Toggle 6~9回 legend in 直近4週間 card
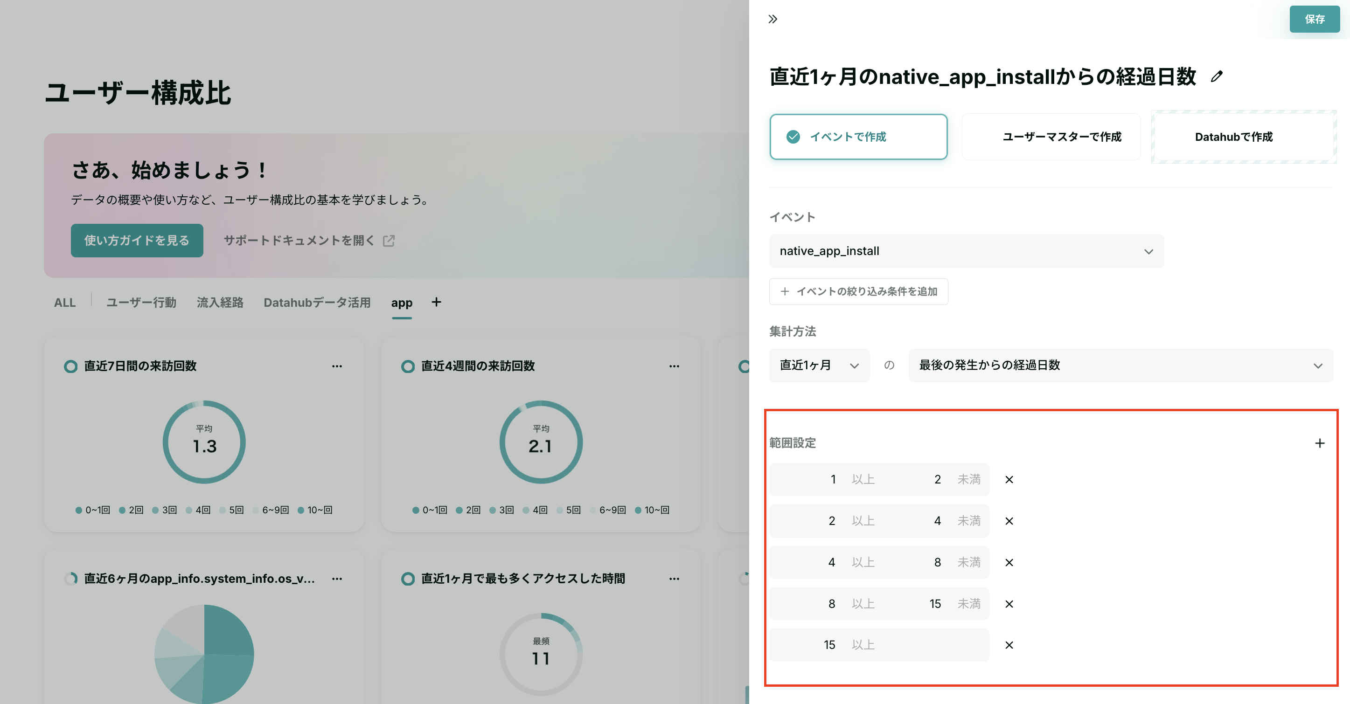The image size is (1350, 704). pyautogui.click(x=607, y=510)
